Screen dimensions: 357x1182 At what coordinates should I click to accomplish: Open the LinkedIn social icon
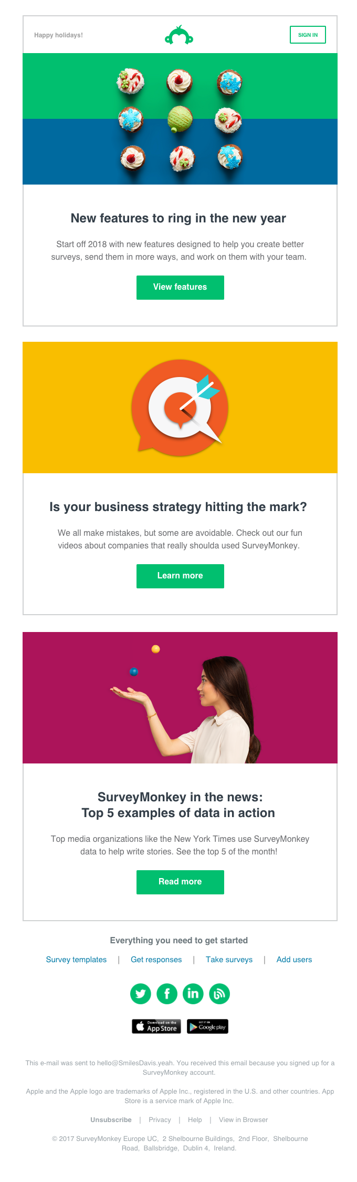pos(193,994)
